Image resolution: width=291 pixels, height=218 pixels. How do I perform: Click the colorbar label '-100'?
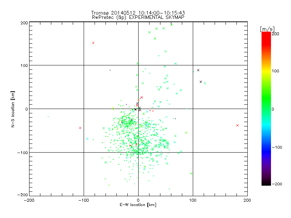tap(277, 147)
